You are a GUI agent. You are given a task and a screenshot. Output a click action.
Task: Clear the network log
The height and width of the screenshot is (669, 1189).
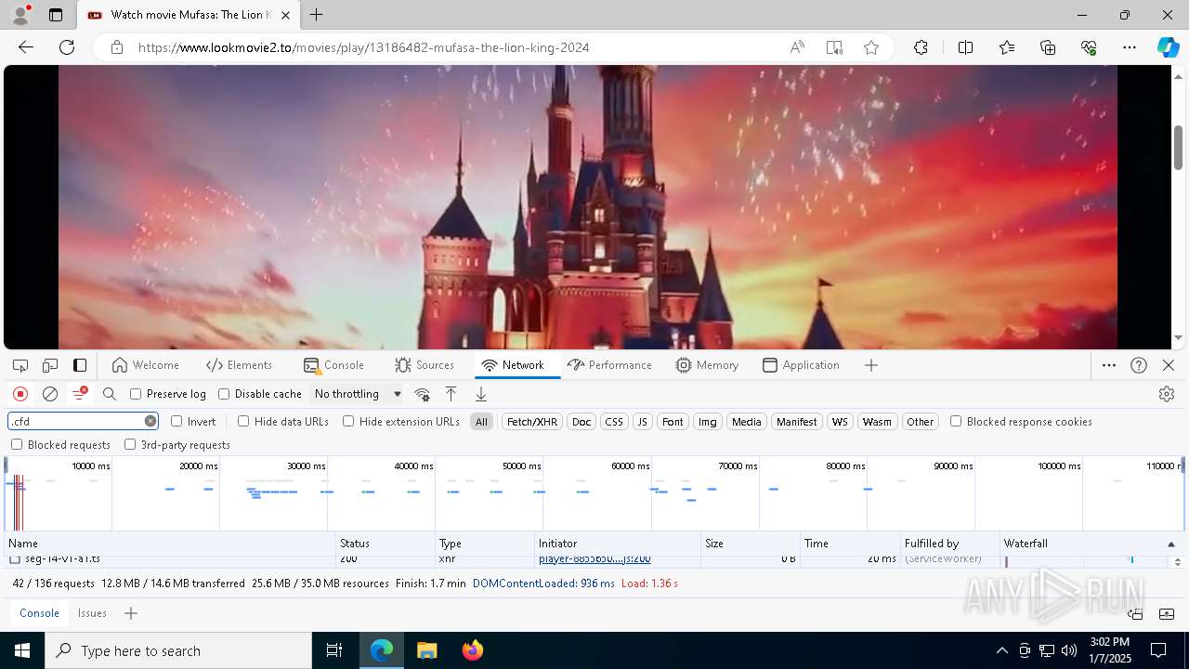50,394
